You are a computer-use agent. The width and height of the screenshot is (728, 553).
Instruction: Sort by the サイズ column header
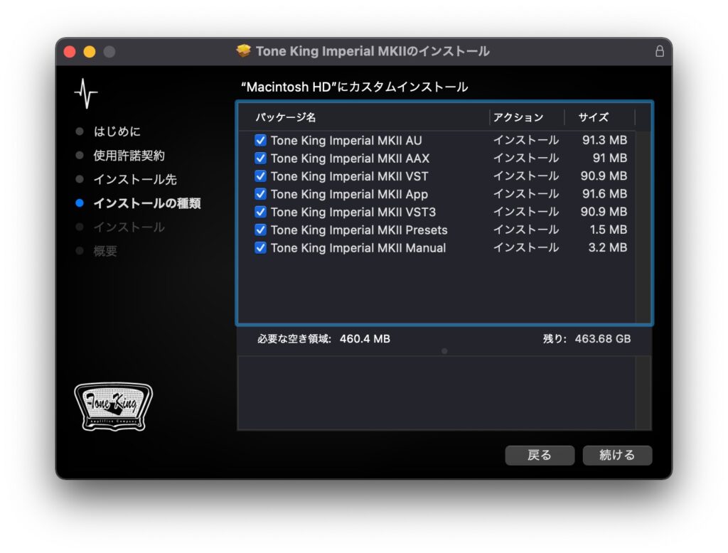click(x=593, y=117)
